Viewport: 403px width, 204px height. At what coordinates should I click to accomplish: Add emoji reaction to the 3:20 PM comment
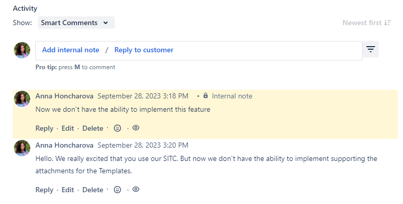(x=117, y=190)
